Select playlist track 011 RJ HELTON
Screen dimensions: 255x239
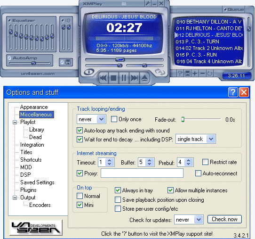(209, 28)
